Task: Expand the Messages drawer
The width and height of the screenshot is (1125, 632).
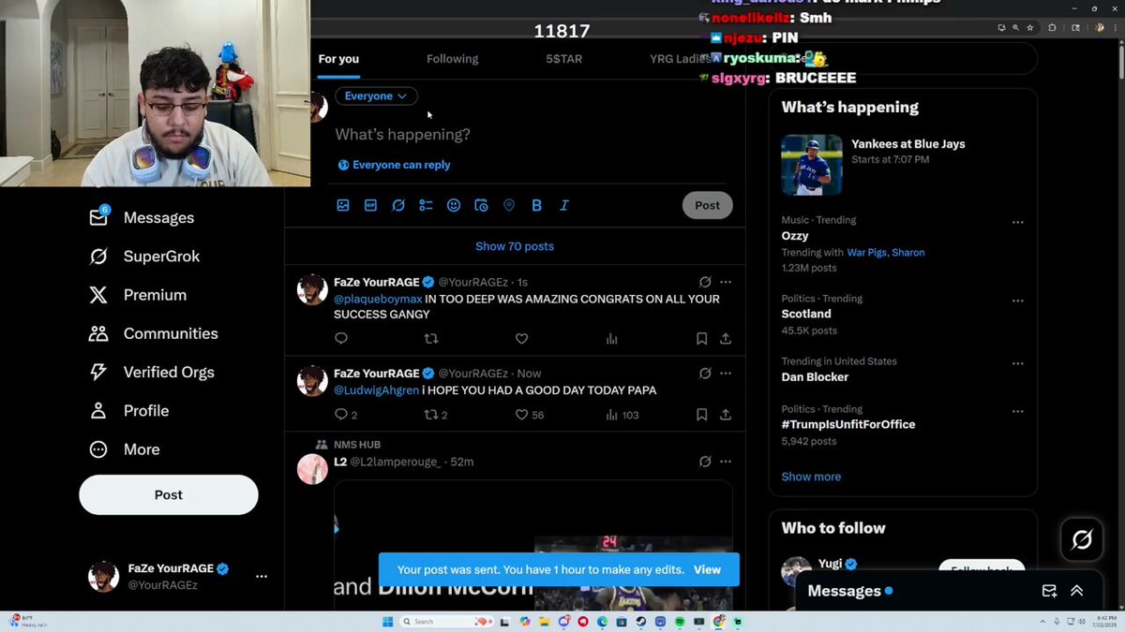Action: pos(1077,591)
